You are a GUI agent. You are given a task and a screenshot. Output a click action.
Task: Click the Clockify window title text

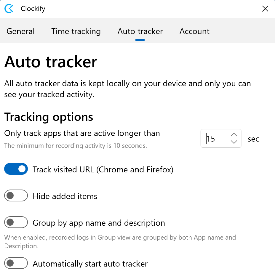[x=33, y=9]
